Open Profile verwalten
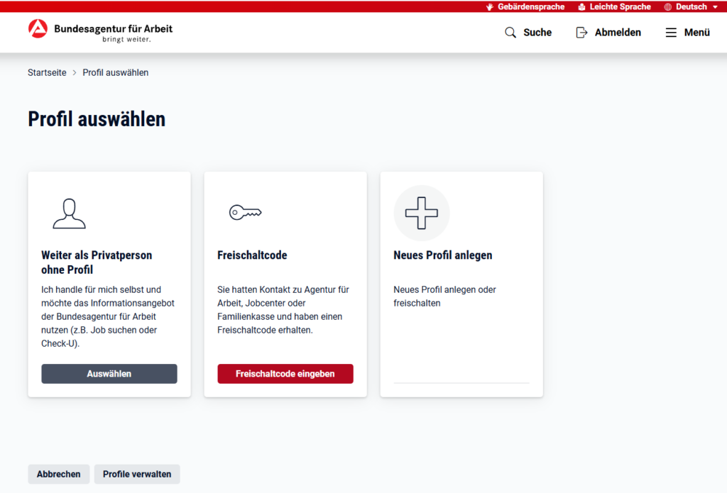The width and height of the screenshot is (727, 493). [137, 474]
